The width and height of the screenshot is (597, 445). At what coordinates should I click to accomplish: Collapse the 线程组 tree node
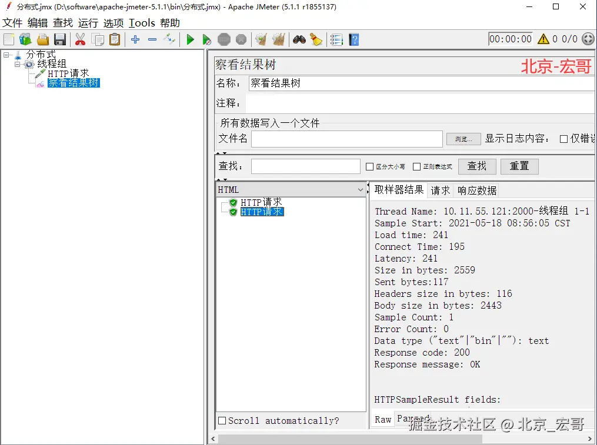point(17,64)
